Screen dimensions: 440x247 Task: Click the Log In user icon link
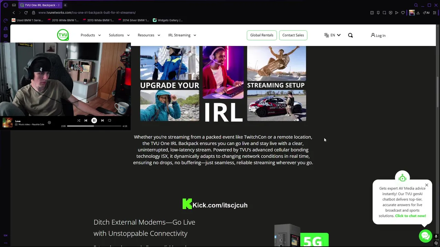pos(378,35)
